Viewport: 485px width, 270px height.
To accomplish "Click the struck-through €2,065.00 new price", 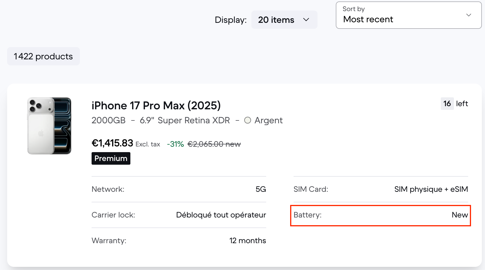I will (214, 144).
